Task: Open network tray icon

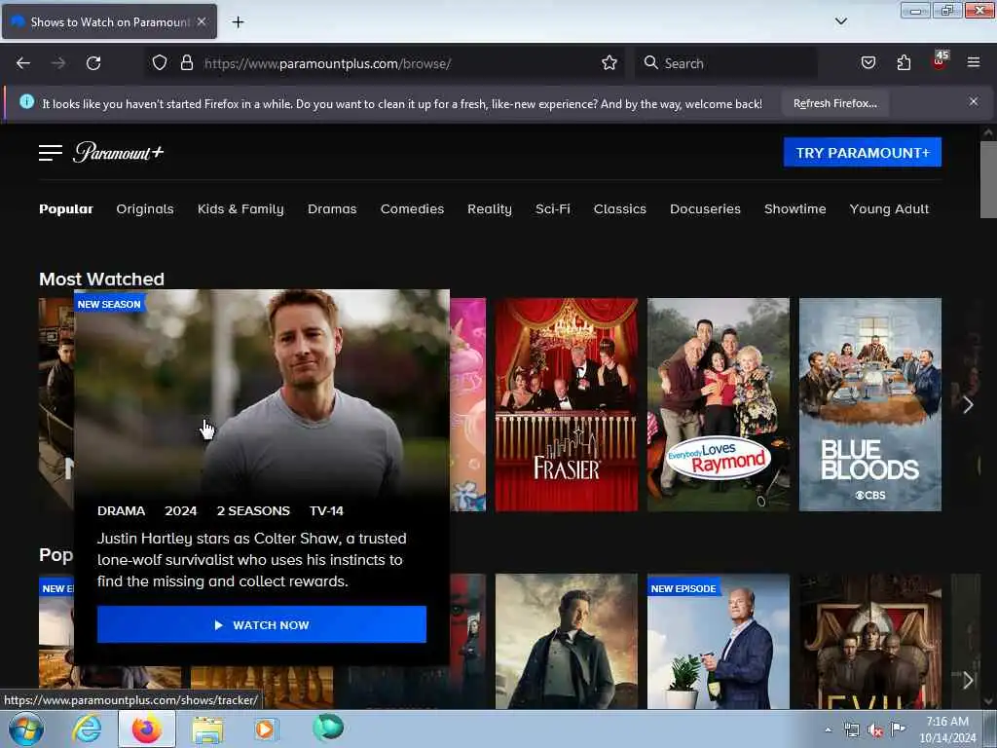Action: click(x=852, y=730)
